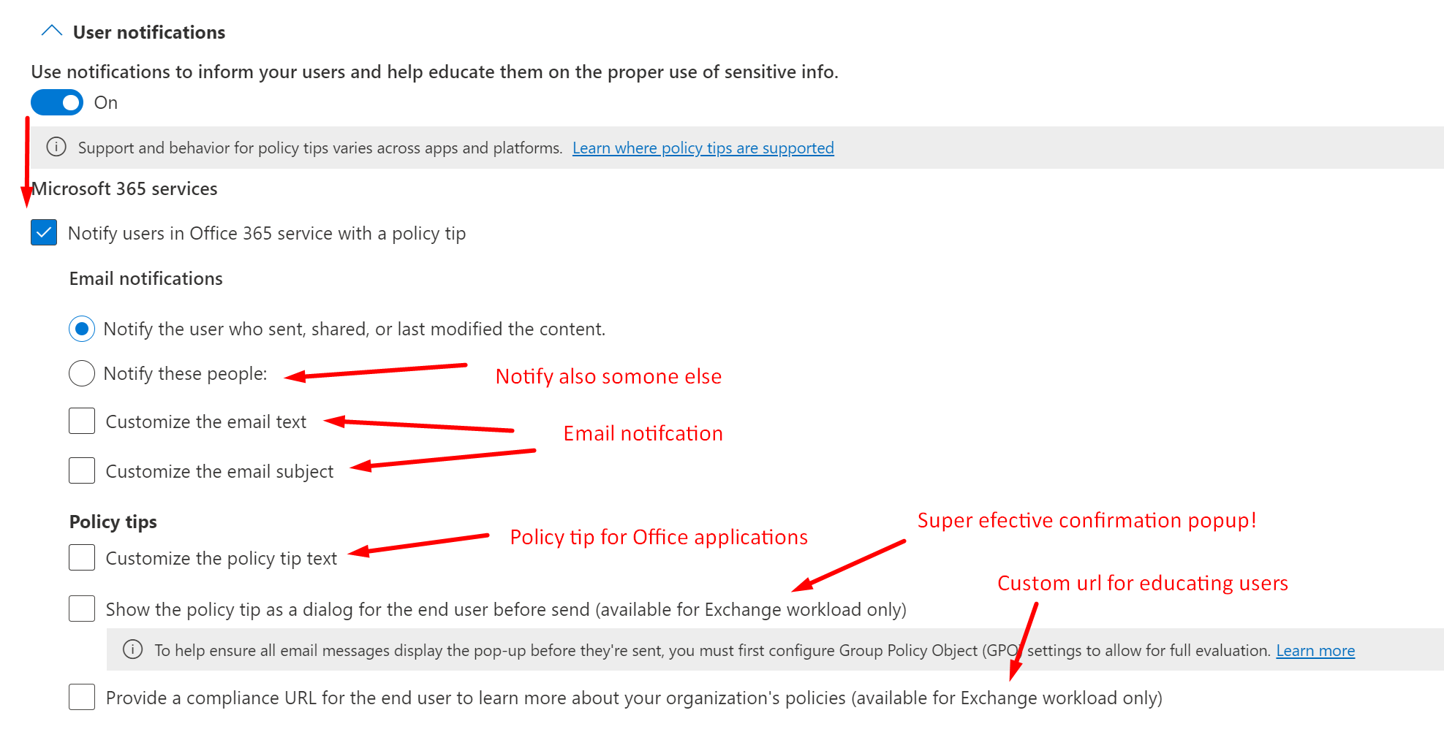Enable 'Customize the email text' checkbox

[82, 422]
